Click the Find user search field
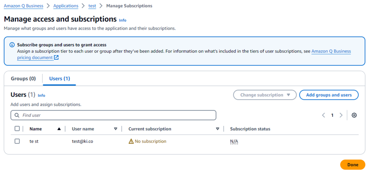Screen dimensions: 372x171 pos(113,115)
